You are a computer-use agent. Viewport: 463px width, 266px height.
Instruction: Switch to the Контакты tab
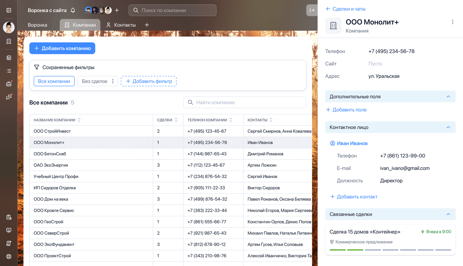pyautogui.click(x=121, y=25)
